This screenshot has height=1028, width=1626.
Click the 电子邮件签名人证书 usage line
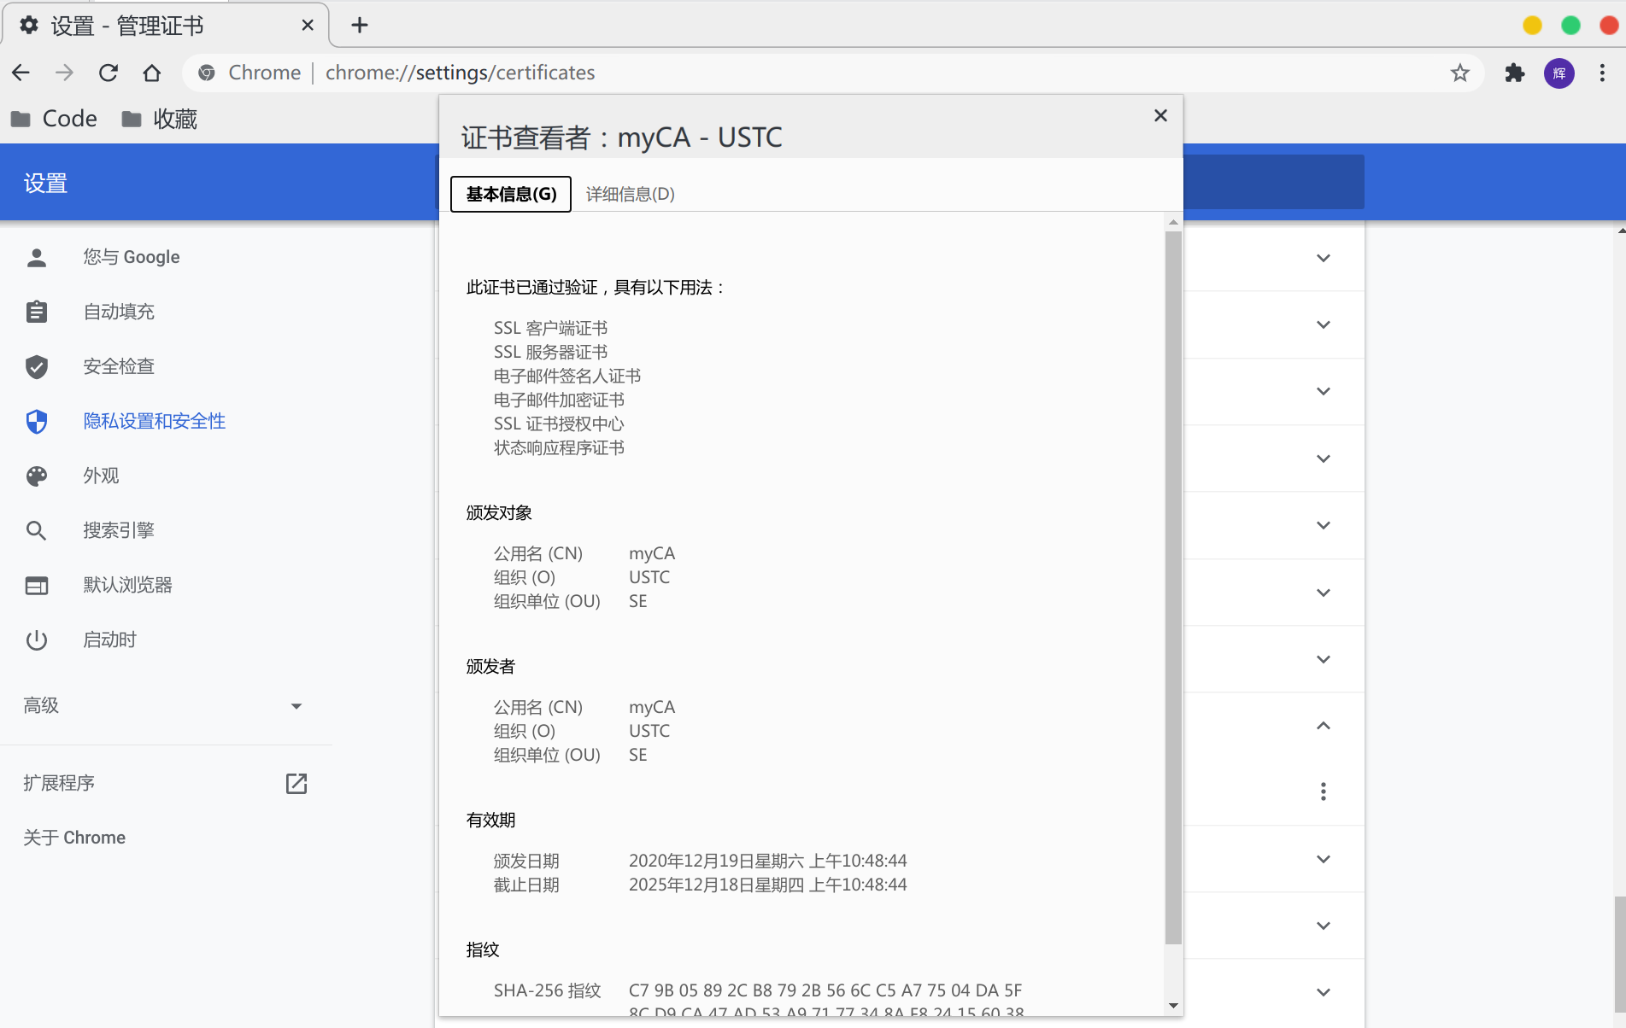567,377
